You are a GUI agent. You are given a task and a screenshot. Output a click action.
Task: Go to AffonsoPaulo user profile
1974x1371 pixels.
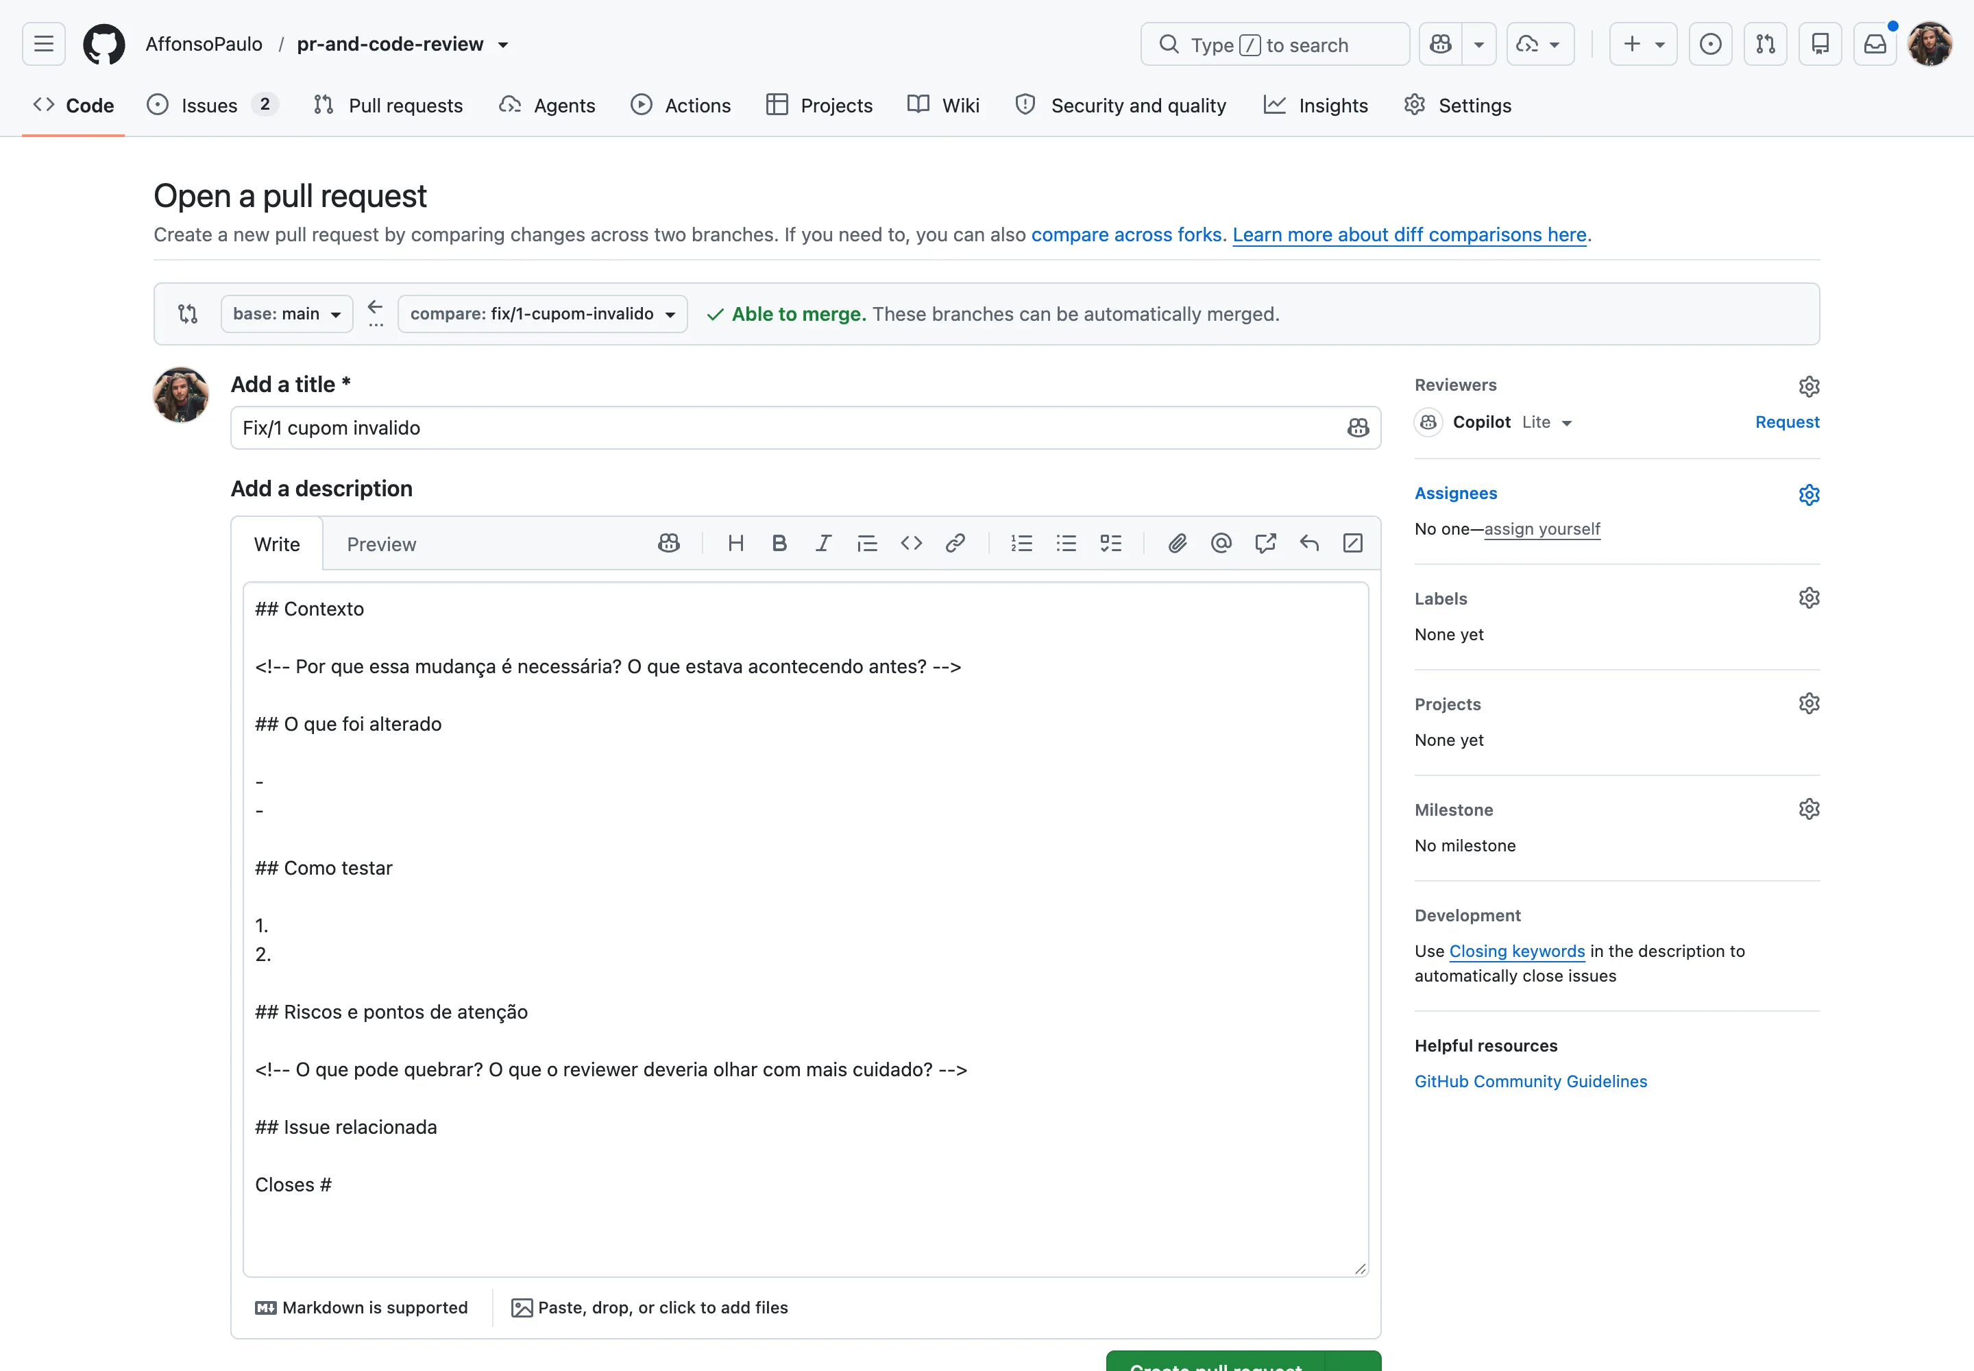[204, 44]
